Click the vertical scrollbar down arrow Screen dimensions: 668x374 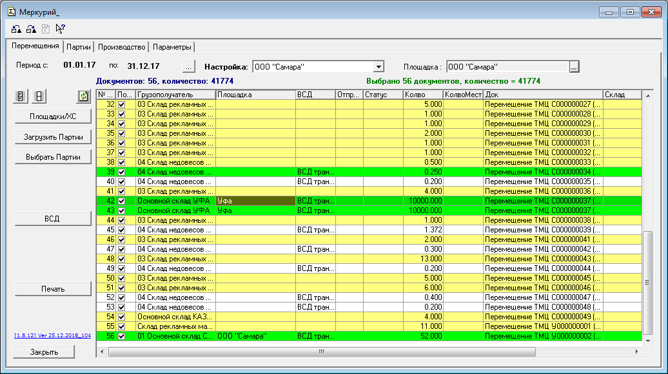click(x=647, y=341)
